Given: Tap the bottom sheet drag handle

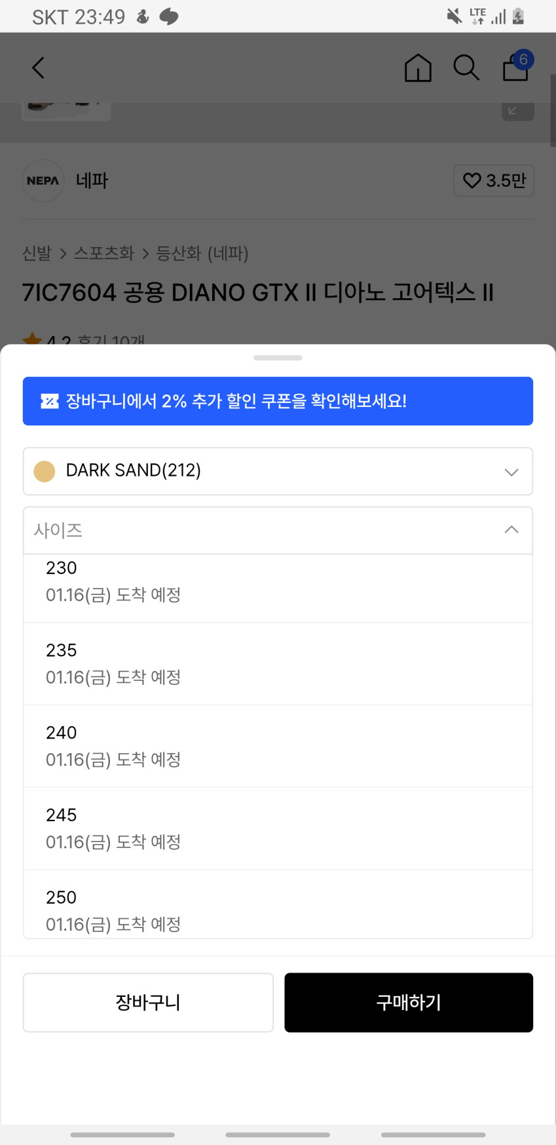Looking at the screenshot, I should tap(278, 358).
